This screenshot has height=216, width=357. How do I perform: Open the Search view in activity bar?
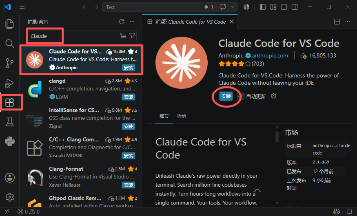point(9,43)
